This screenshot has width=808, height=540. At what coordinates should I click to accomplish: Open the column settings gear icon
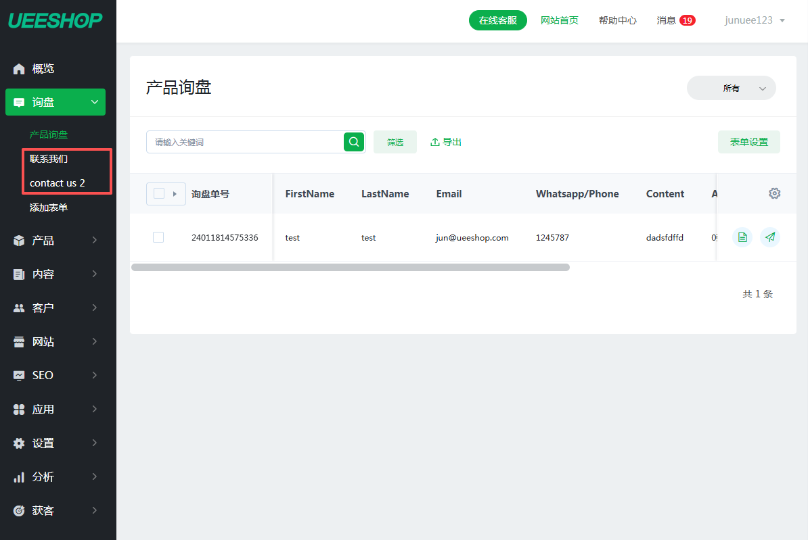(x=774, y=194)
